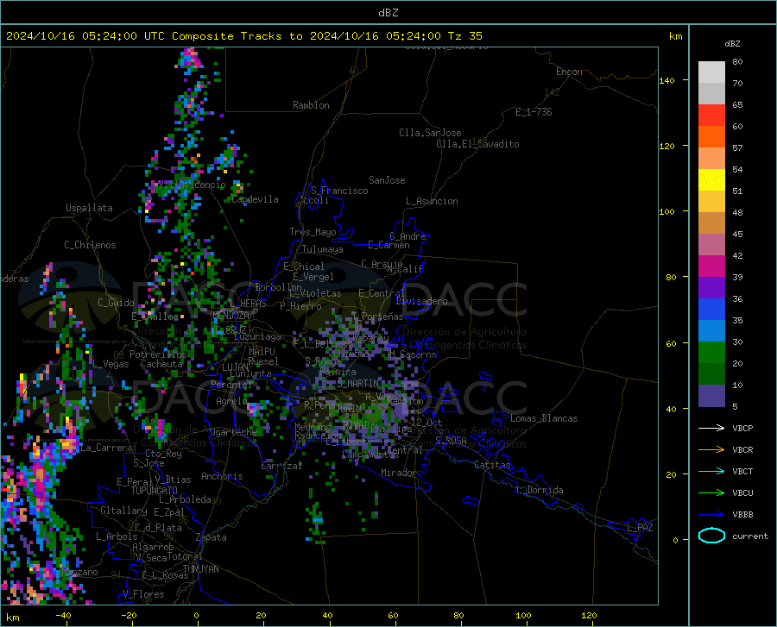Click the TUPUNGATO map label
This screenshot has height=627, width=777.
tap(155, 491)
